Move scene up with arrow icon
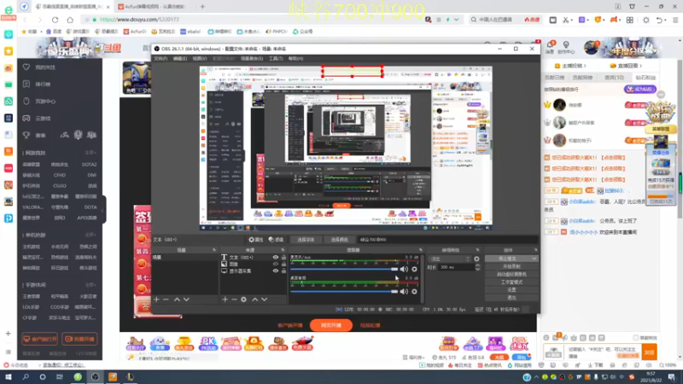 click(177, 300)
